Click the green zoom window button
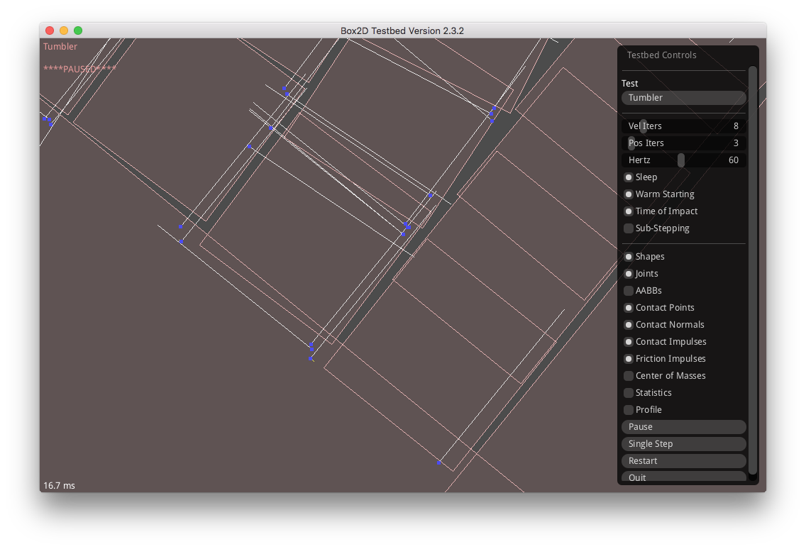This screenshot has width=806, height=549. pos(78,30)
